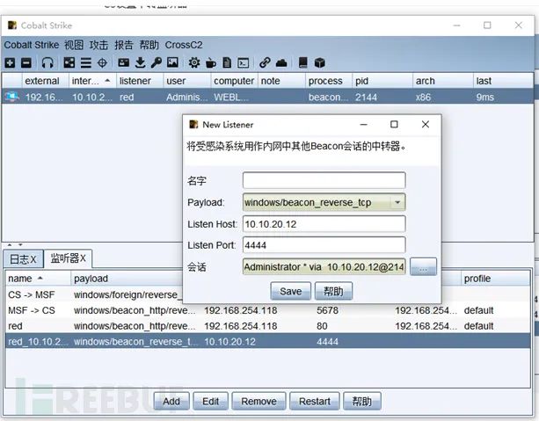This screenshot has height=421, width=539.
Task: Sort sessions by pid column header
Action: tap(382, 81)
